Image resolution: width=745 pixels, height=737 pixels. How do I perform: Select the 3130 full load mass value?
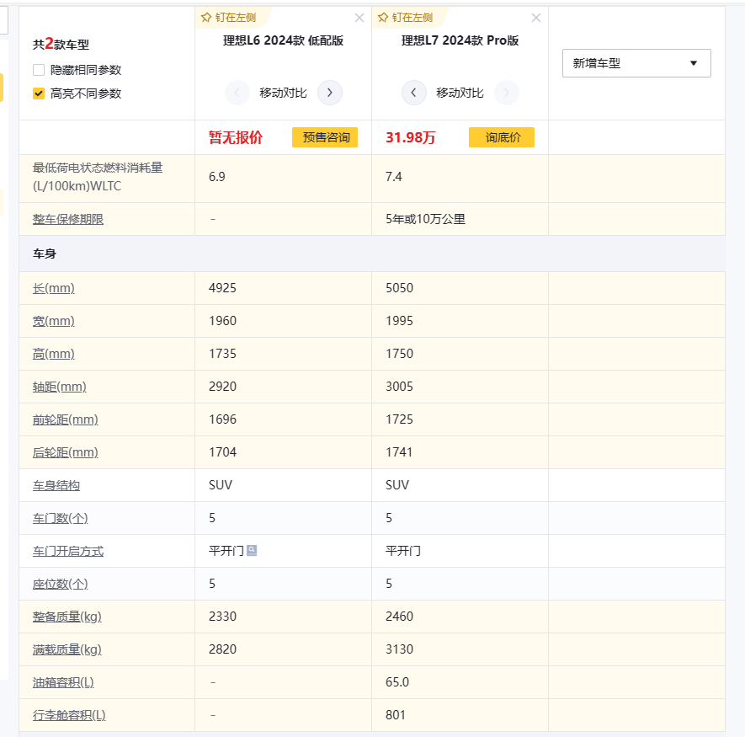pos(399,649)
